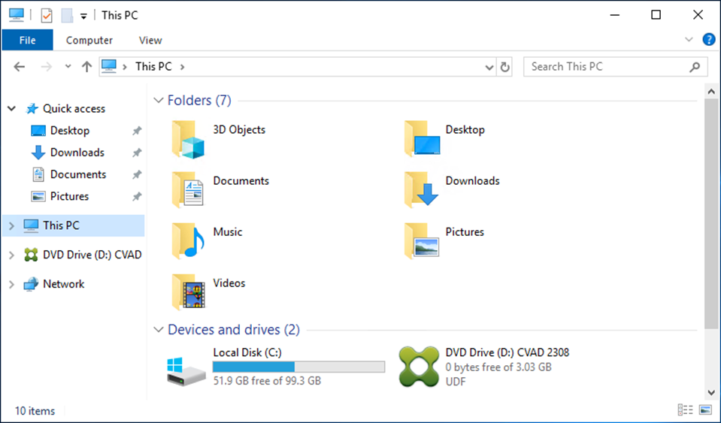Expand the Network tree node
Viewport: 721px width, 423px height.
[11, 284]
